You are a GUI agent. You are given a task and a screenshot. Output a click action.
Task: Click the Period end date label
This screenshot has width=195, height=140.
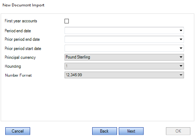coord(18,31)
